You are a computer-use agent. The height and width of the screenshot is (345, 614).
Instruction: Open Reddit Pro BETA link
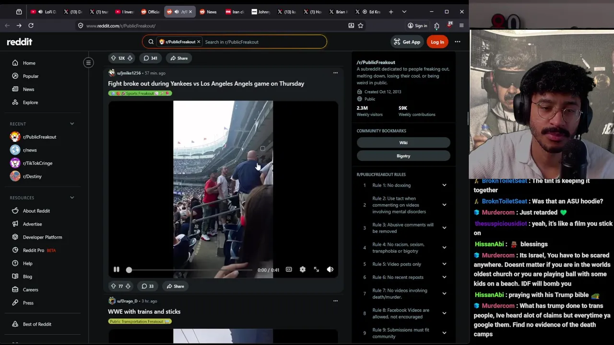[39, 250]
